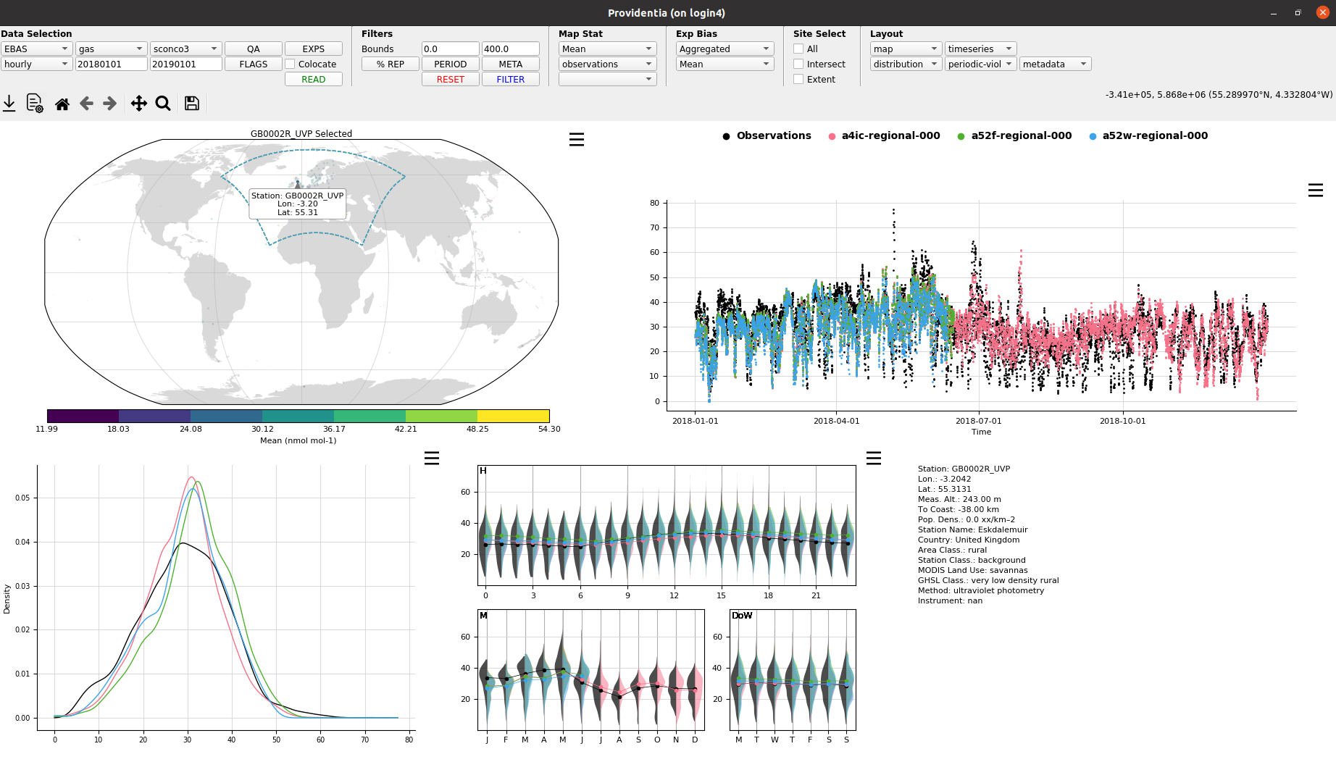
Task: Expand the periodic-viol layout dropdown
Action: (981, 64)
